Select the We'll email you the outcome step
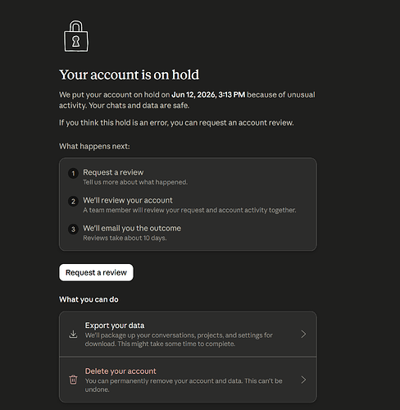 click(132, 228)
